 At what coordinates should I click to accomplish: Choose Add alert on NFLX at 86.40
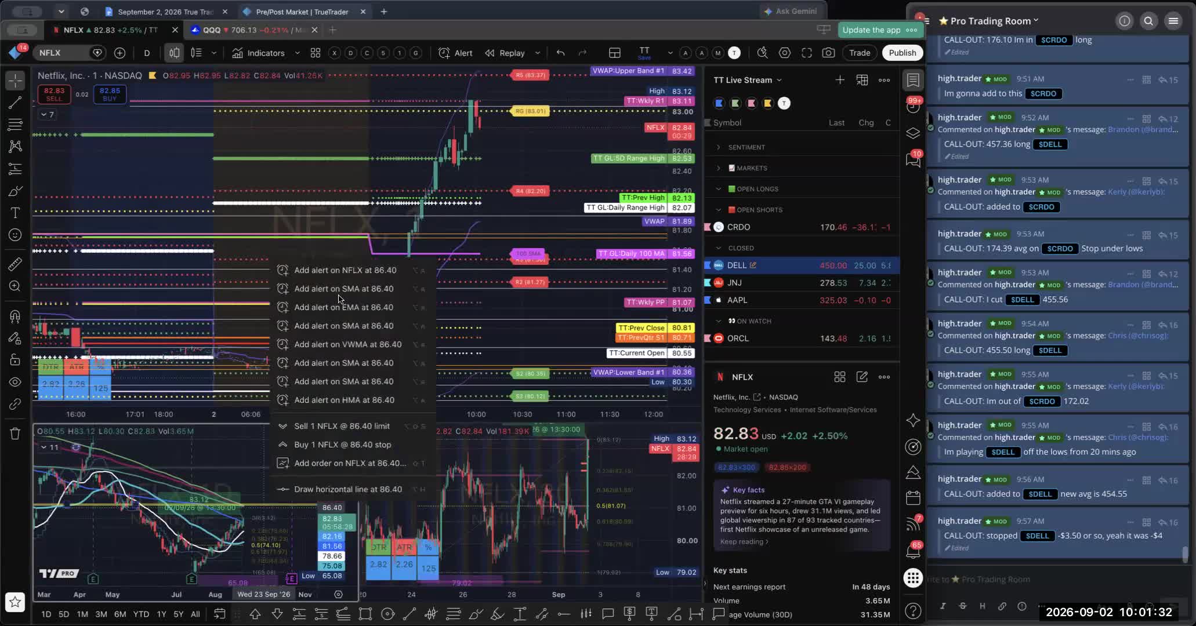(x=353, y=270)
